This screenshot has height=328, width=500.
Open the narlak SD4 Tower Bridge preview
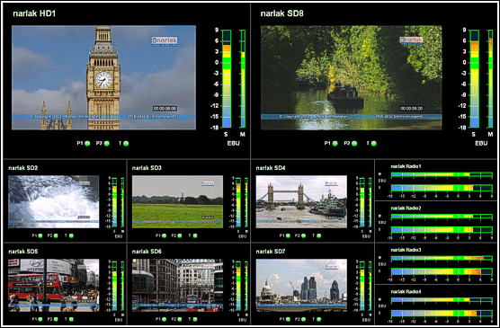(x=301, y=201)
